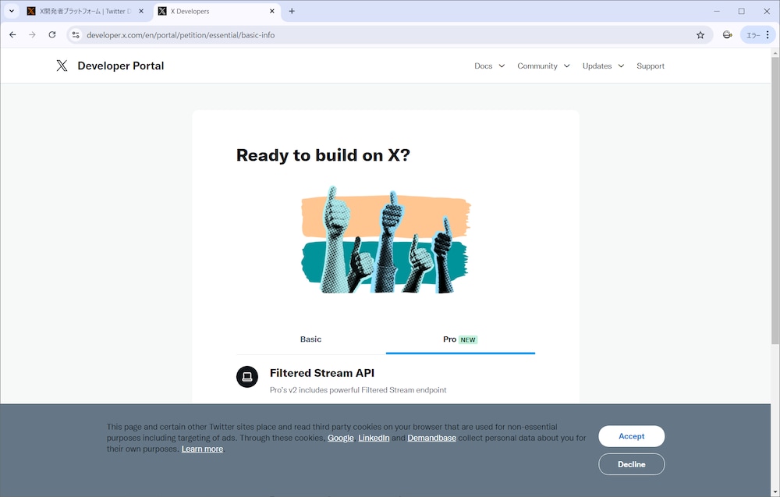The width and height of the screenshot is (780, 497).
Task: Decline the cookies
Action: pyautogui.click(x=631, y=464)
